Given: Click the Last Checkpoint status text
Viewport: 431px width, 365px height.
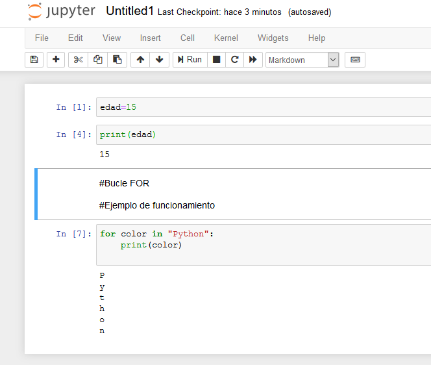Looking at the screenshot, I should tap(219, 12).
